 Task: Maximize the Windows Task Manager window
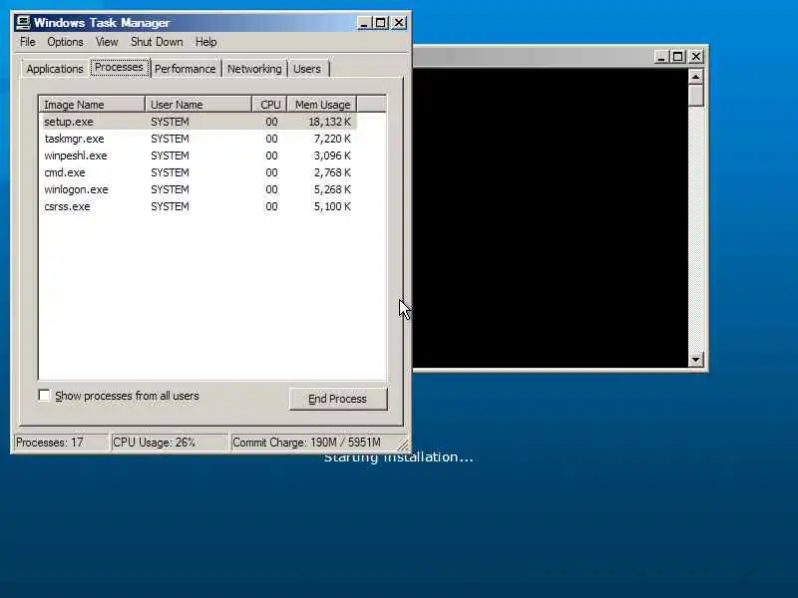point(380,23)
